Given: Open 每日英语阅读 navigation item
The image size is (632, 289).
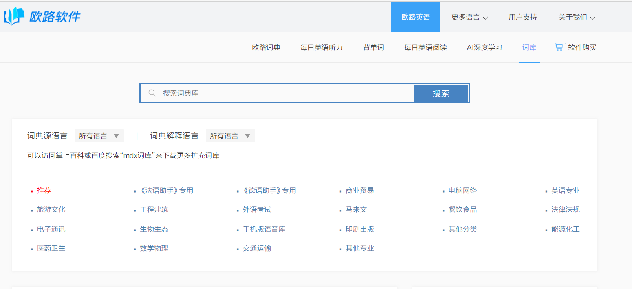Looking at the screenshot, I should pyautogui.click(x=425, y=48).
